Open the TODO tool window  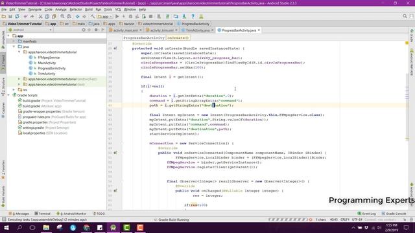click(x=99, y=214)
